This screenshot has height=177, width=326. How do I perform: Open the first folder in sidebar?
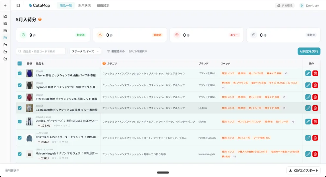pos(5,16)
